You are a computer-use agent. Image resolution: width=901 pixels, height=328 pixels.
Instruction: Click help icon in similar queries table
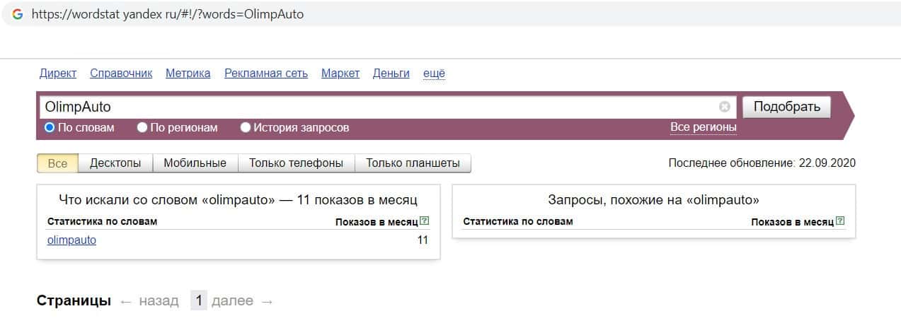(840, 221)
